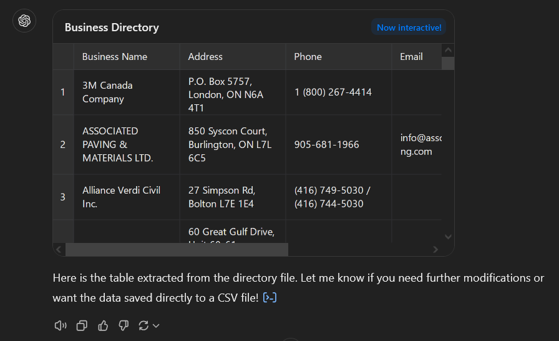This screenshot has width=559, height=341.
Task: Copy the response with the copy icon
Action: point(82,325)
